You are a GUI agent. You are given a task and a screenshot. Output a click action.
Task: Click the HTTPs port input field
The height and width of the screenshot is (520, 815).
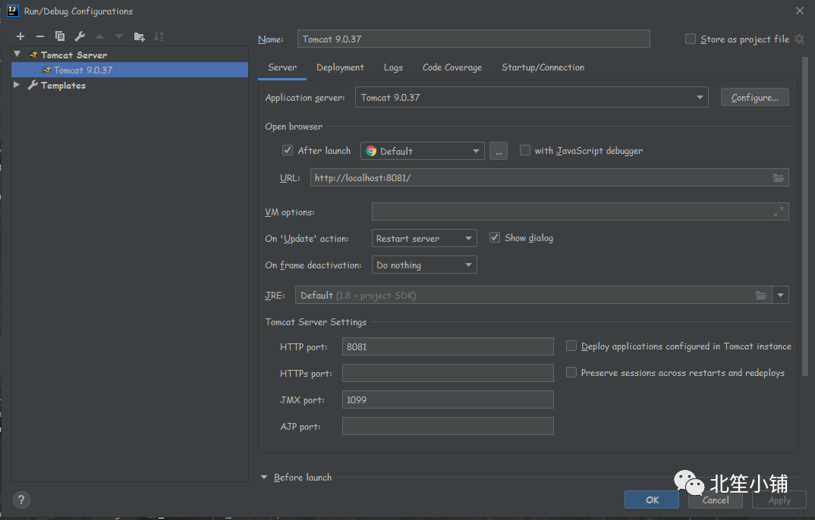[x=448, y=373]
